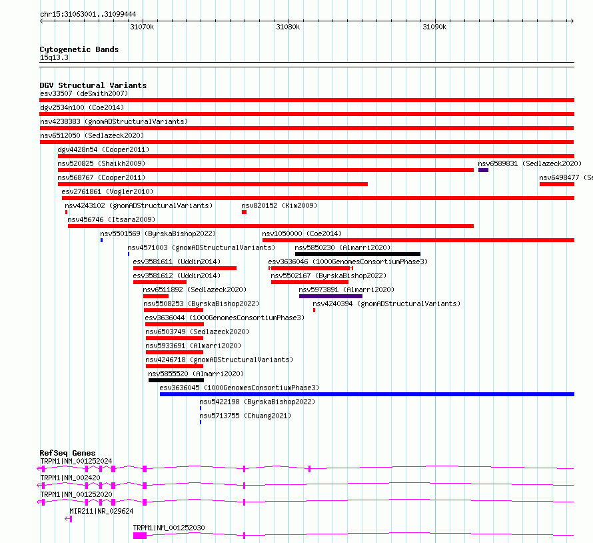Open the TRPM1|NM_001252020 gene label
This screenshot has width=593, height=543.
click(x=76, y=494)
